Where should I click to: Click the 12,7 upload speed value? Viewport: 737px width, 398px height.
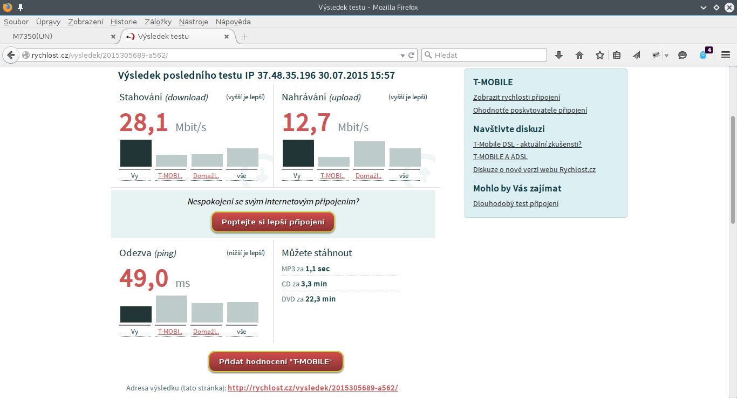tap(306, 122)
